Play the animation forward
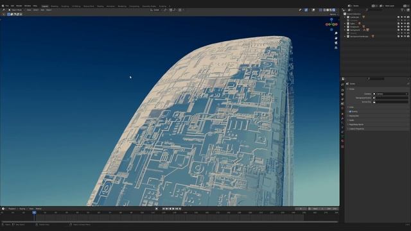Image resolution: width=411 pixels, height=231 pixels. [x=173, y=209]
